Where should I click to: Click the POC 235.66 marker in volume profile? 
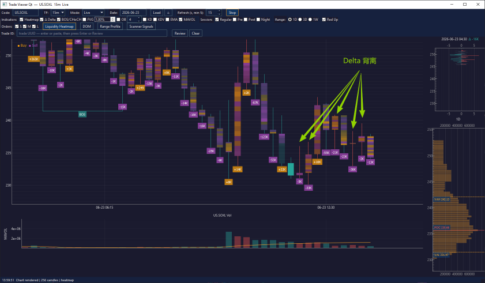click(442, 228)
